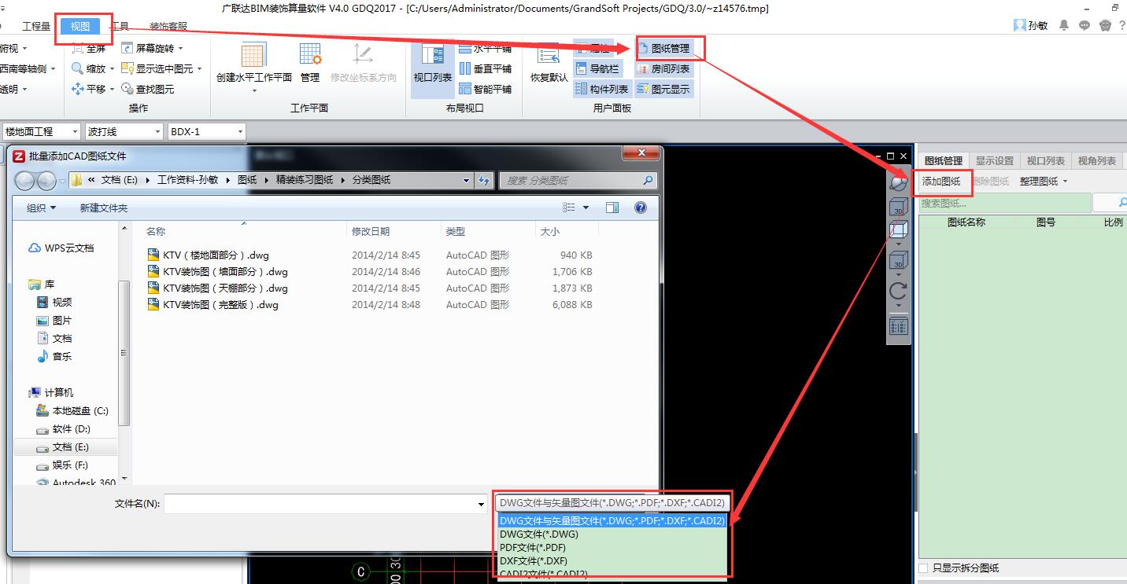Click the 垂直平铺 vertical tile icon

[x=464, y=69]
